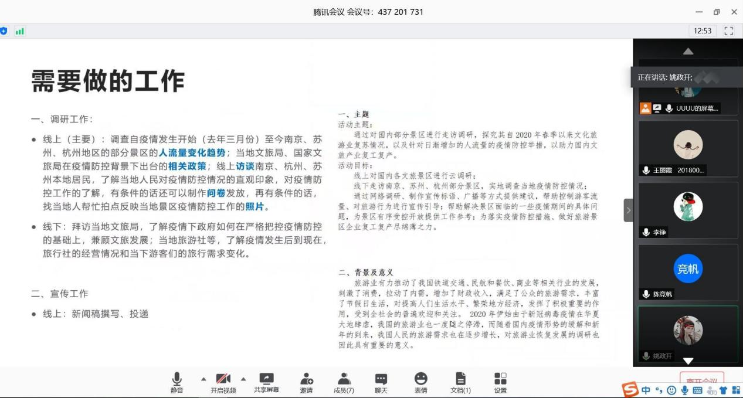Expand video options arrow beside 开启视频
The width and height of the screenshot is (743, 398).
(243, 378)
